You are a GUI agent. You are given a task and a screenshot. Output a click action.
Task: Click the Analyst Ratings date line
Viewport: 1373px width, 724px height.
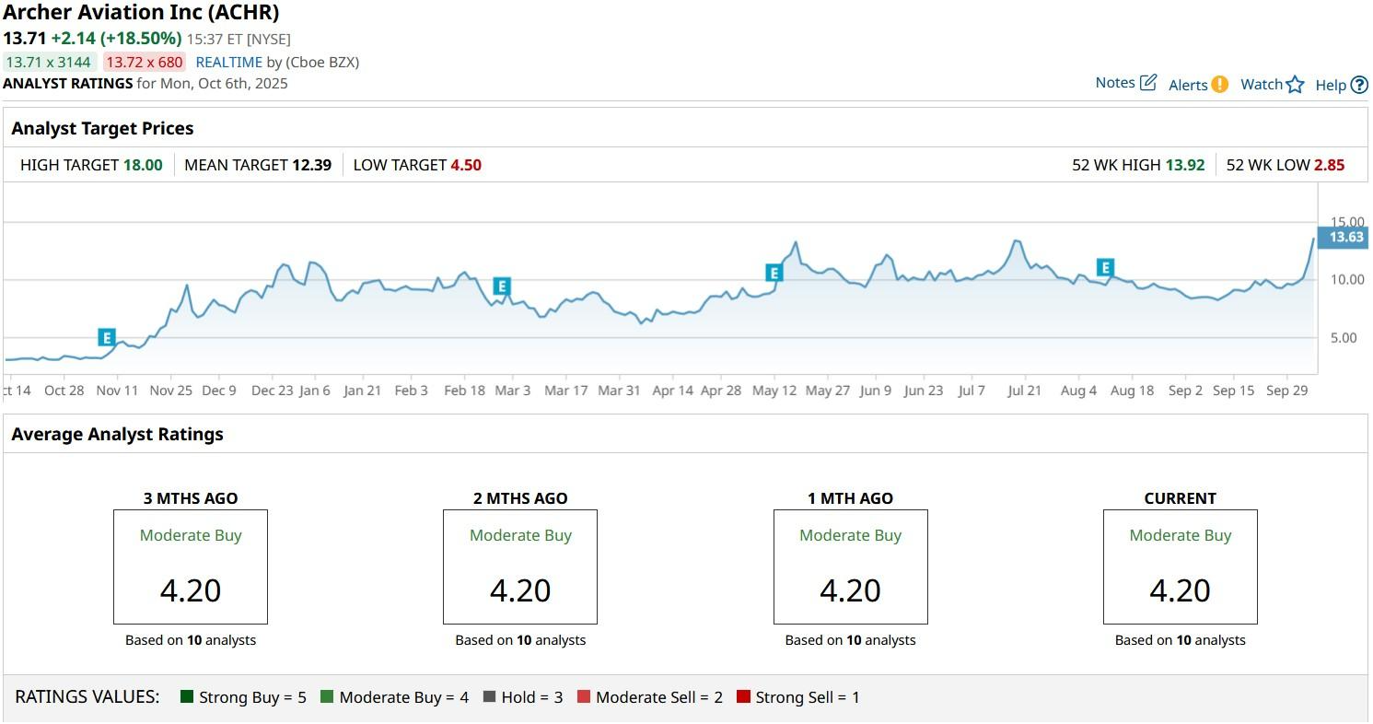[x=145, y=83]
